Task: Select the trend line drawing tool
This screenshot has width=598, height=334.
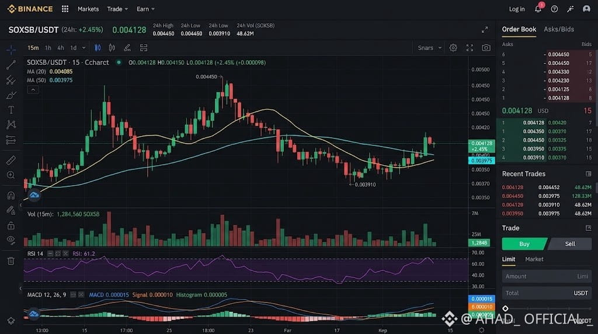Action: pos(11,65)
